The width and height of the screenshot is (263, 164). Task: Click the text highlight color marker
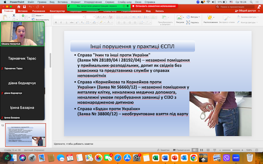101,23
